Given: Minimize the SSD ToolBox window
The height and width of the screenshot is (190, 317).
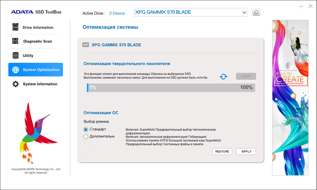Looking at the screenshot, I should coord(301,6).
